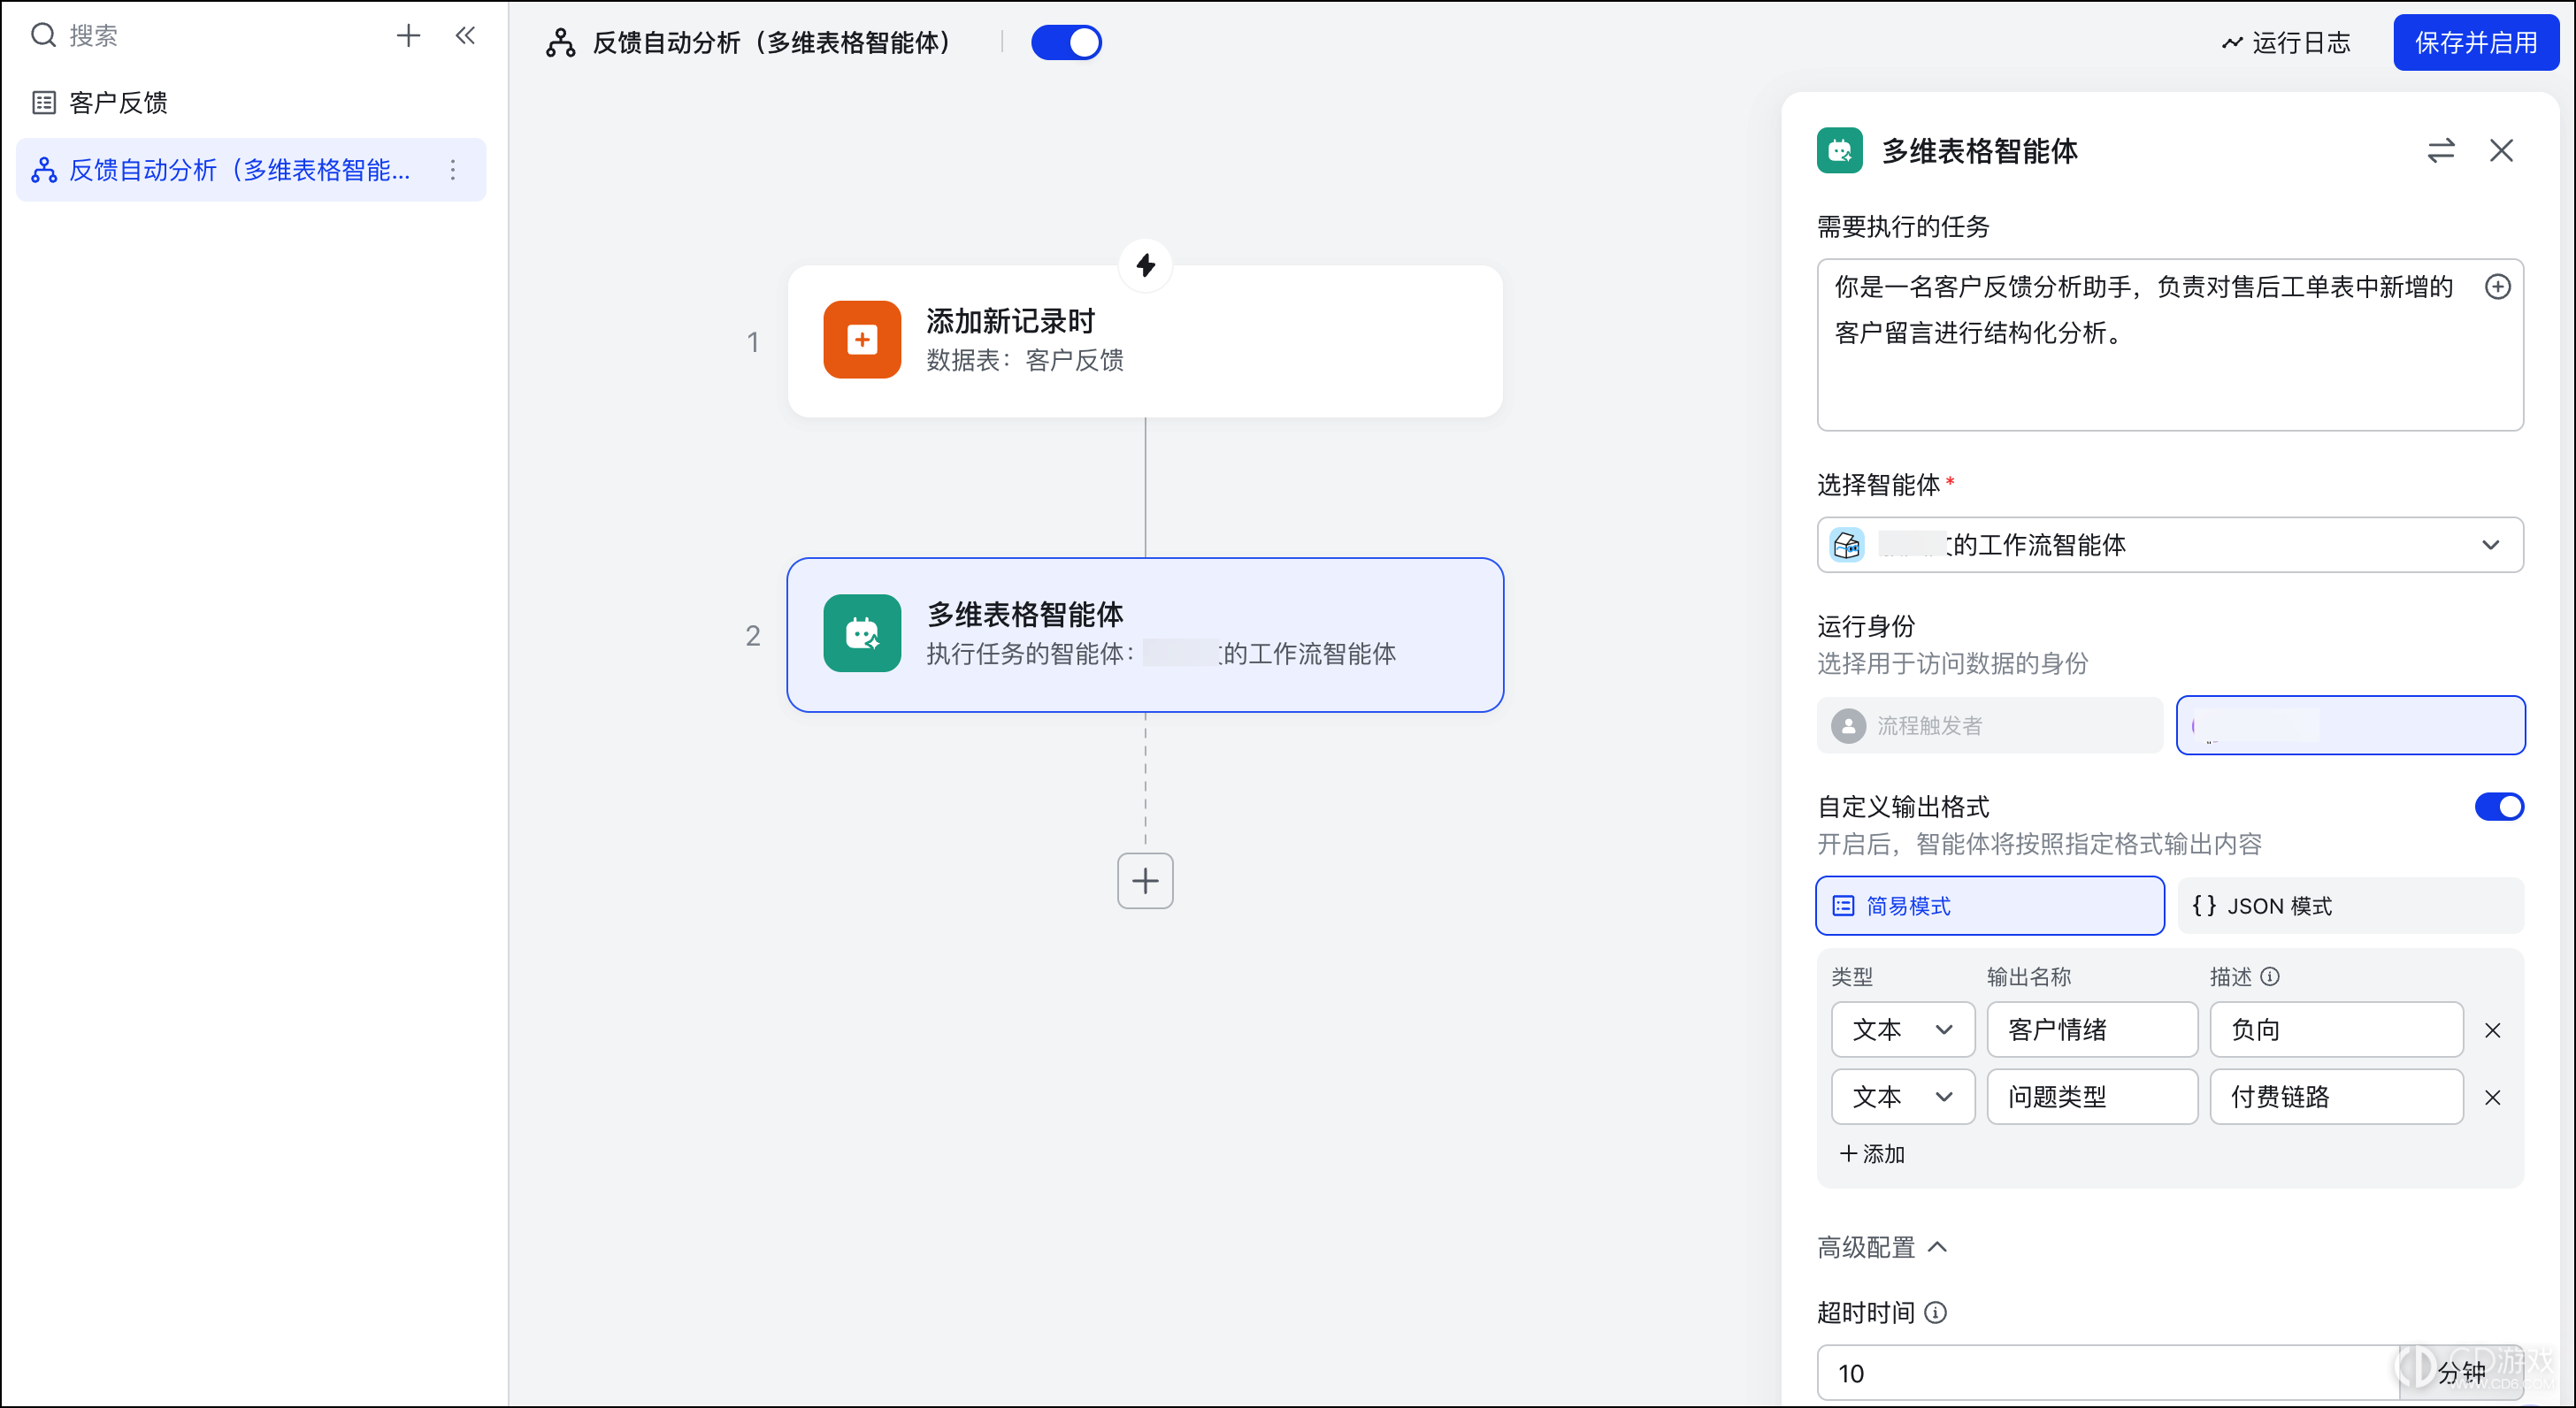Click the lightning trigger icon above step 1
The image size is (2576, 1408).
pos(1146,265)
